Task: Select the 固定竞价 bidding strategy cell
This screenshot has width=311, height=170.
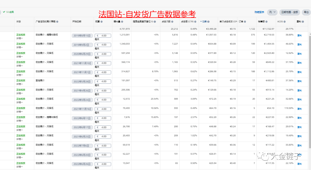Action: pyautogui.click(x=40, y=81)
